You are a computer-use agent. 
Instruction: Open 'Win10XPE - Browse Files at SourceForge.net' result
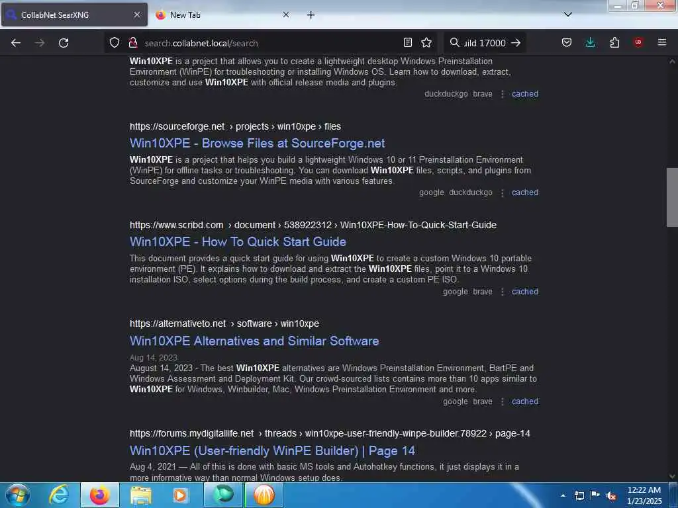click(258, 143)
